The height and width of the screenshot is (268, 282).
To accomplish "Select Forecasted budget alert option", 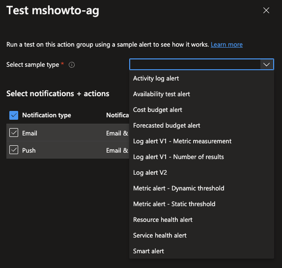I will point(201,126).
